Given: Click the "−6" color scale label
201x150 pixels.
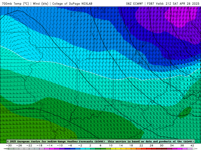Looking at the screenshot, I should pos(70,145).
